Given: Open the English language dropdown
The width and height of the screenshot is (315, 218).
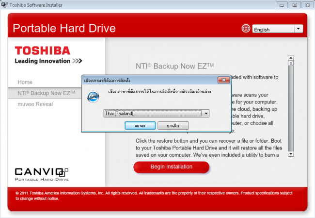Looking at the screenshot, I should click(277, 29).
